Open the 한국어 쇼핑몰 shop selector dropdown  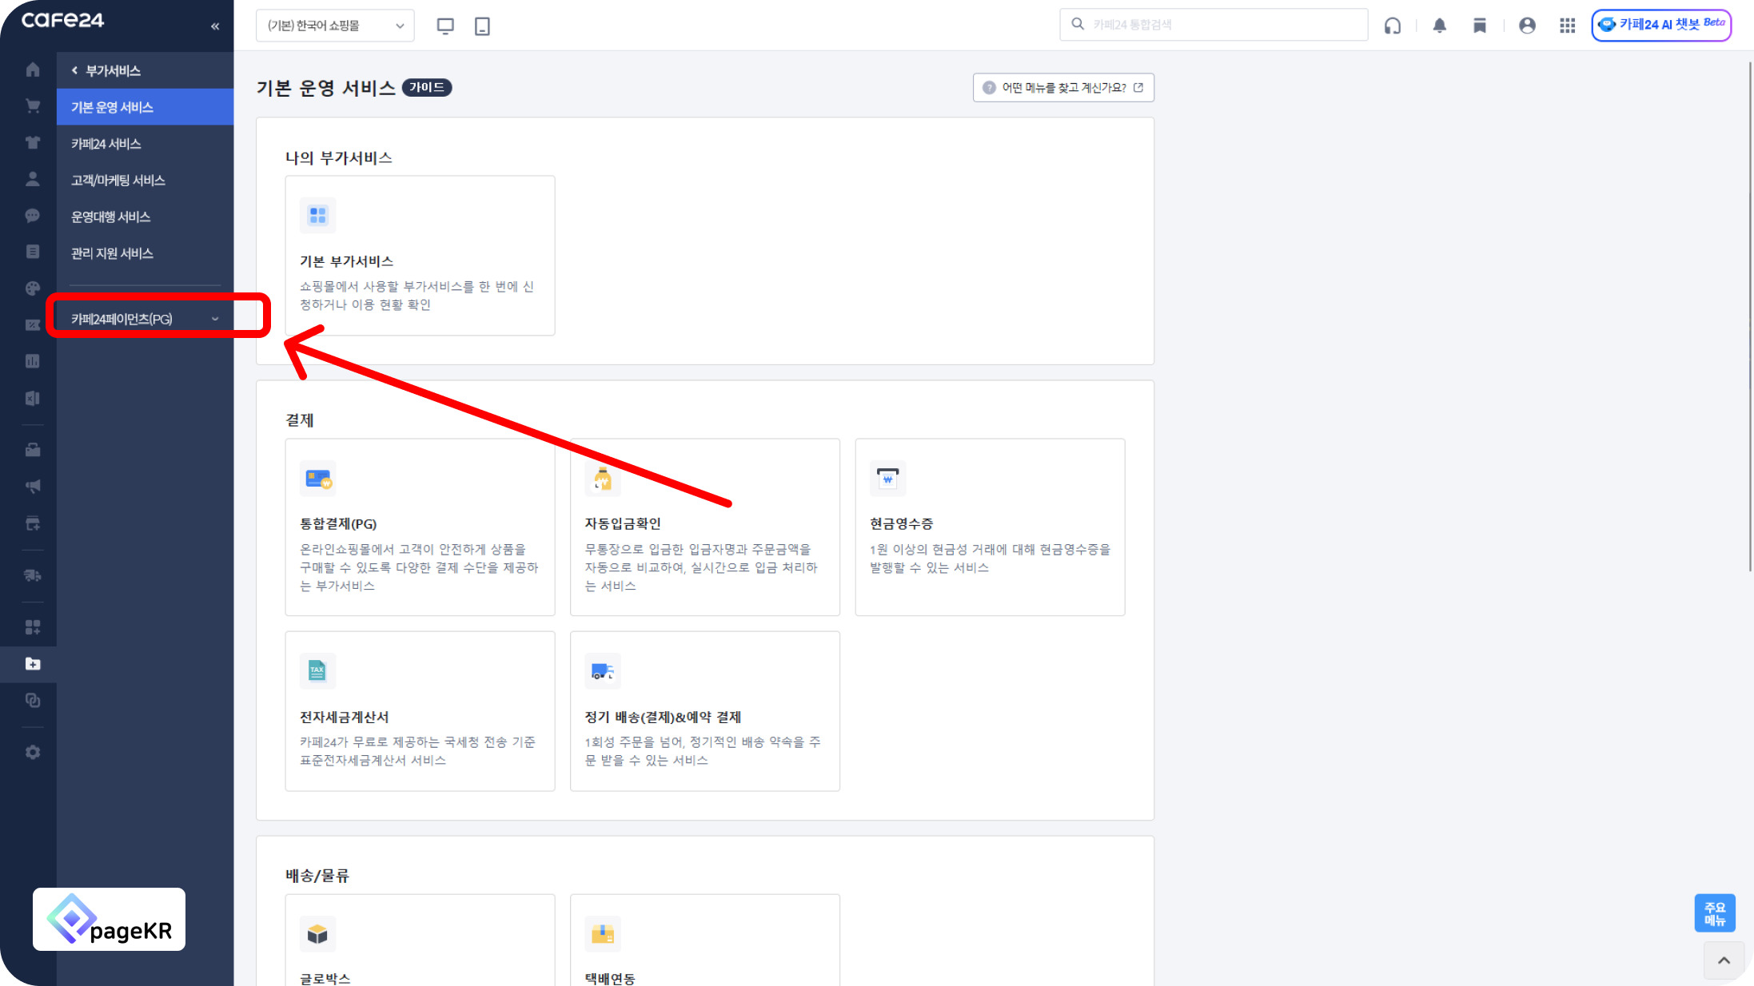tap(335, 26)
